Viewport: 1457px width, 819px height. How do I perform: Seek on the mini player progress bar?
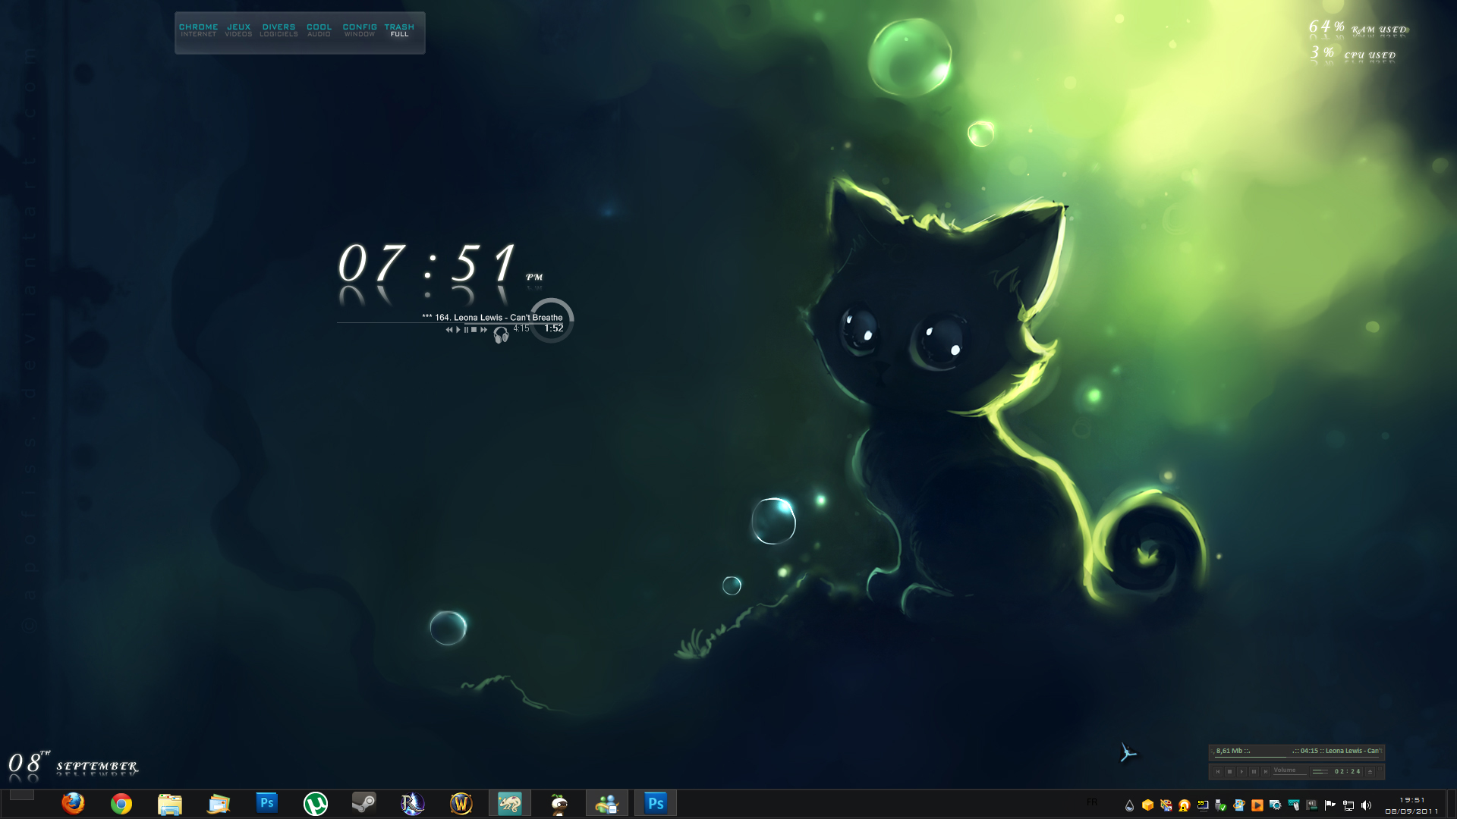click(x=1296, y=758)
